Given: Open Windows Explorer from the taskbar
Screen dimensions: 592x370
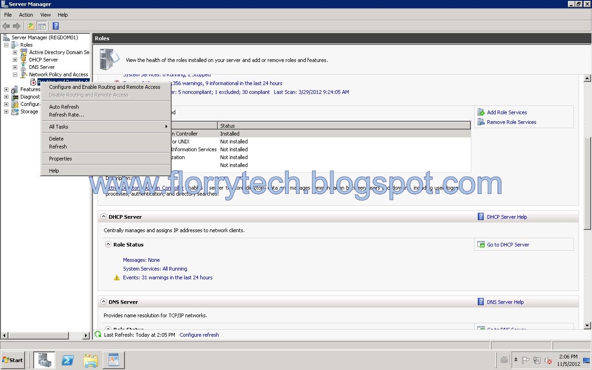Looking at the screenshot, I should click(x=91, y=360).
